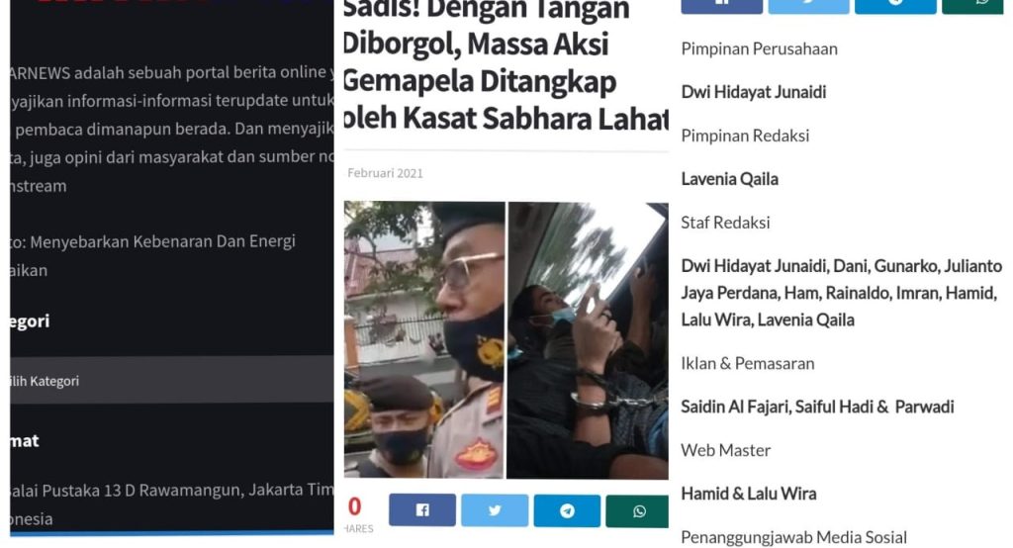Click the top-right Facebook share button
Image resolution: width=1013 pixels, height=548 pixels.
(x=721, y=7)
